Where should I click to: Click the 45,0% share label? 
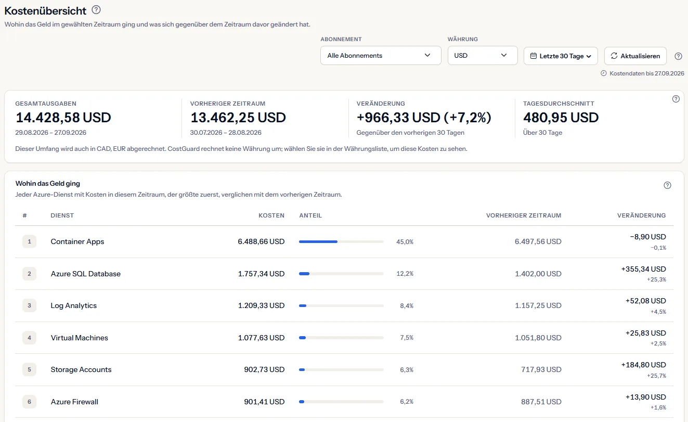[405, 241]
